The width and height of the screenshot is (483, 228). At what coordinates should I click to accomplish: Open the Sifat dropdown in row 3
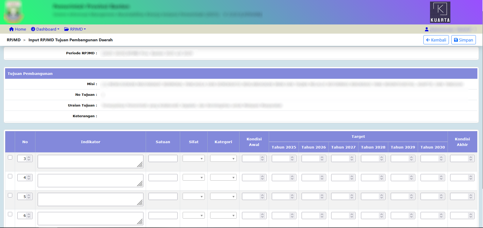(194, 158)
